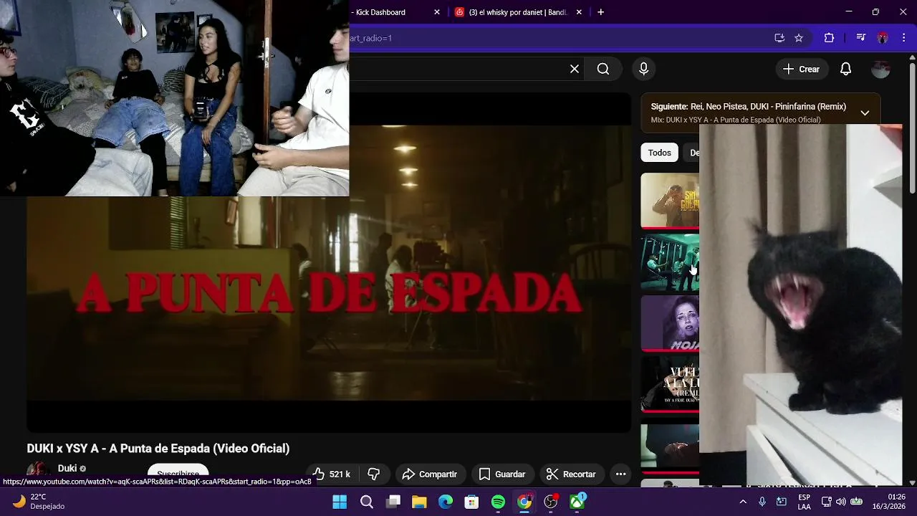Dislike the video
The image size is (917, 516).
coord(374,474)
